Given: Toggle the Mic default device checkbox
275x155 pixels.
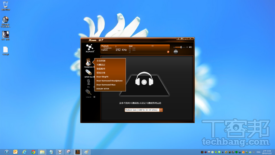Looking at the screenshot, I should (94, 87).
